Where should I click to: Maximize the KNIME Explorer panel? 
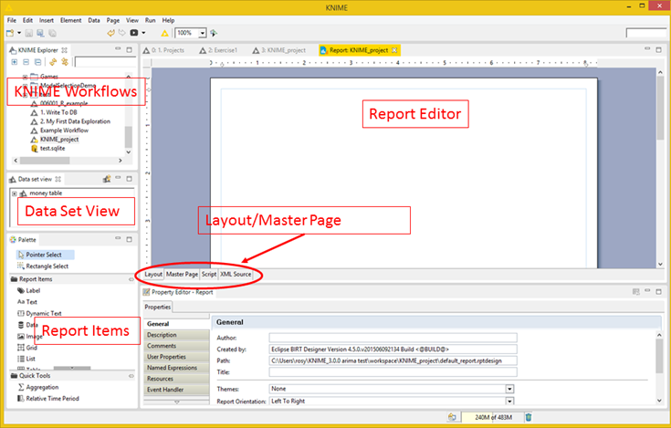pos(130,49)
